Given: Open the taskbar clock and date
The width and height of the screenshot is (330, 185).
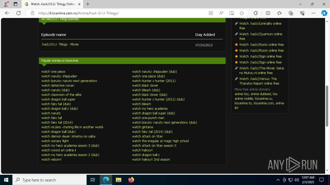Looking at the screenshot, I should click(308, 180).
